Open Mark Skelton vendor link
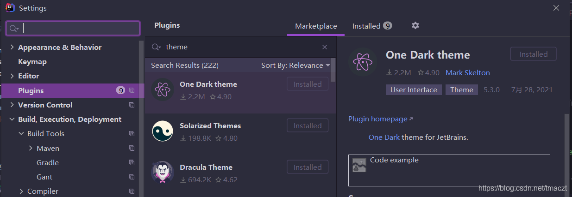572x197 pixels. (468, 72)
